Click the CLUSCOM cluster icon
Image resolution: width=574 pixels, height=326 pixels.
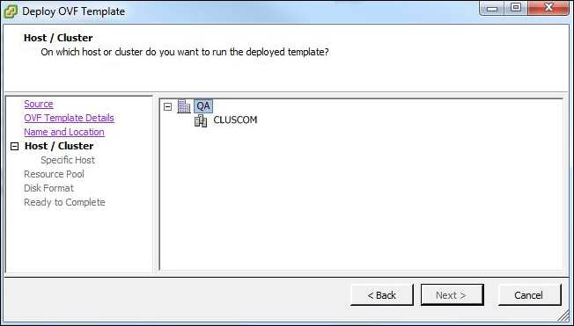pyautogui.click(x=201, y=120)
